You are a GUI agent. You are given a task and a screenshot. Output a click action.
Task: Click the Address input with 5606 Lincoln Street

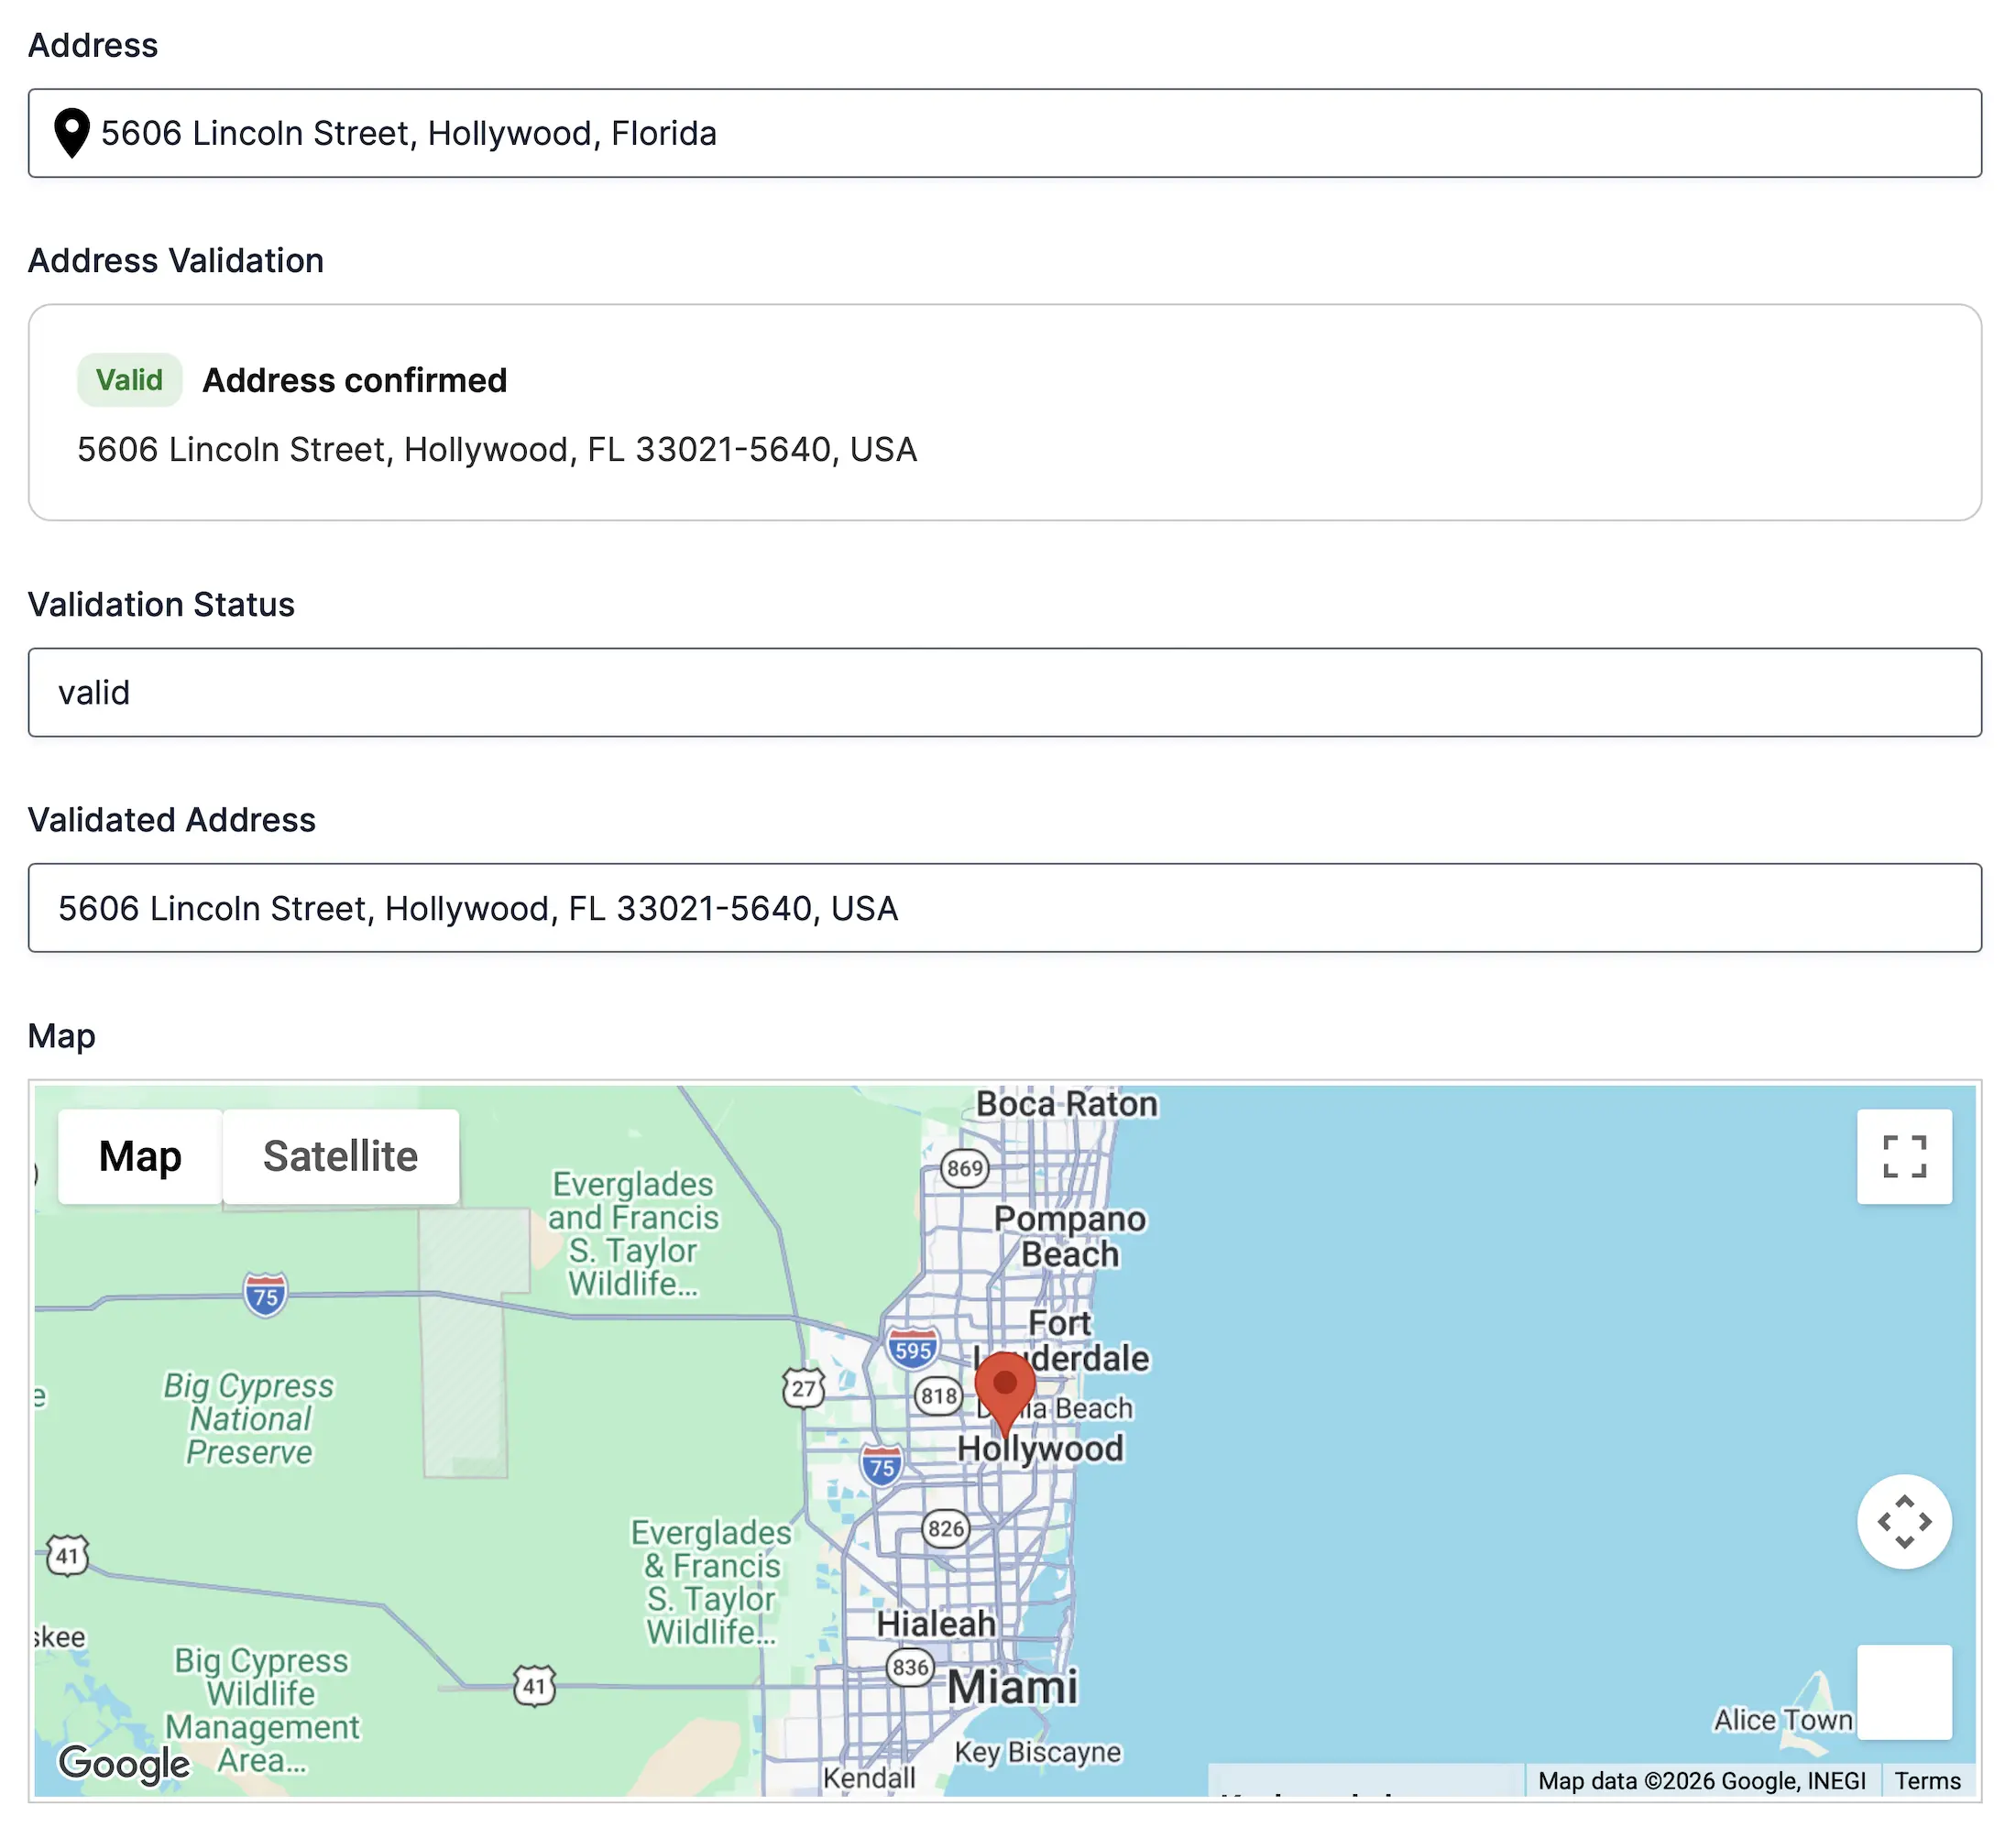[x=1004, y=133]
